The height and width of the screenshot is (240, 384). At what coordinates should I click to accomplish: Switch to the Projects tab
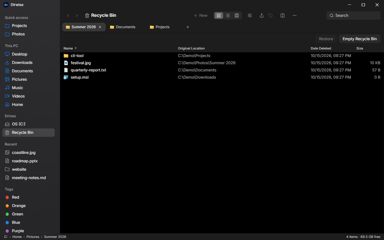point(163,27)
